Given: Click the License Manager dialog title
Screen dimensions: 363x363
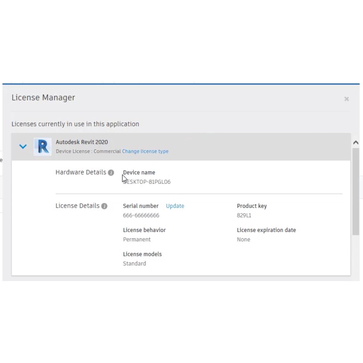Looking at the screenshot, I should click(43, 98).
